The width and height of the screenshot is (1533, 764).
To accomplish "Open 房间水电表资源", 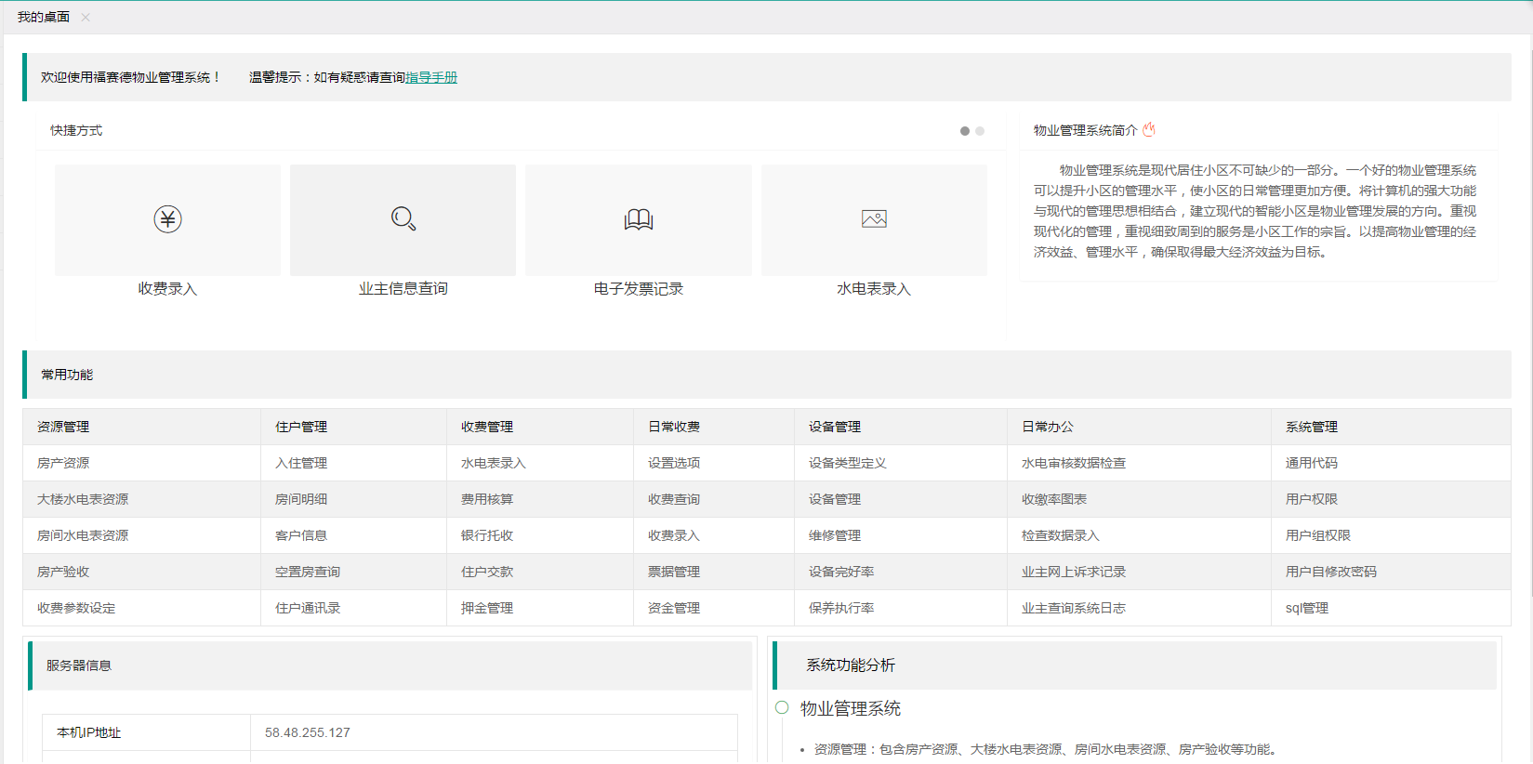I will 83,535.
